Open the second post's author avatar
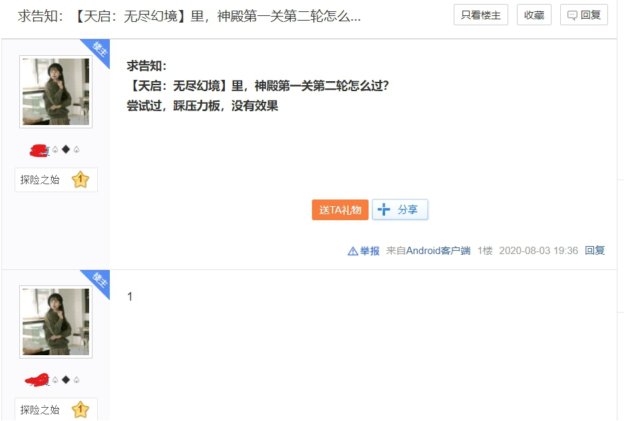624x421 pixels. (56, 321)
